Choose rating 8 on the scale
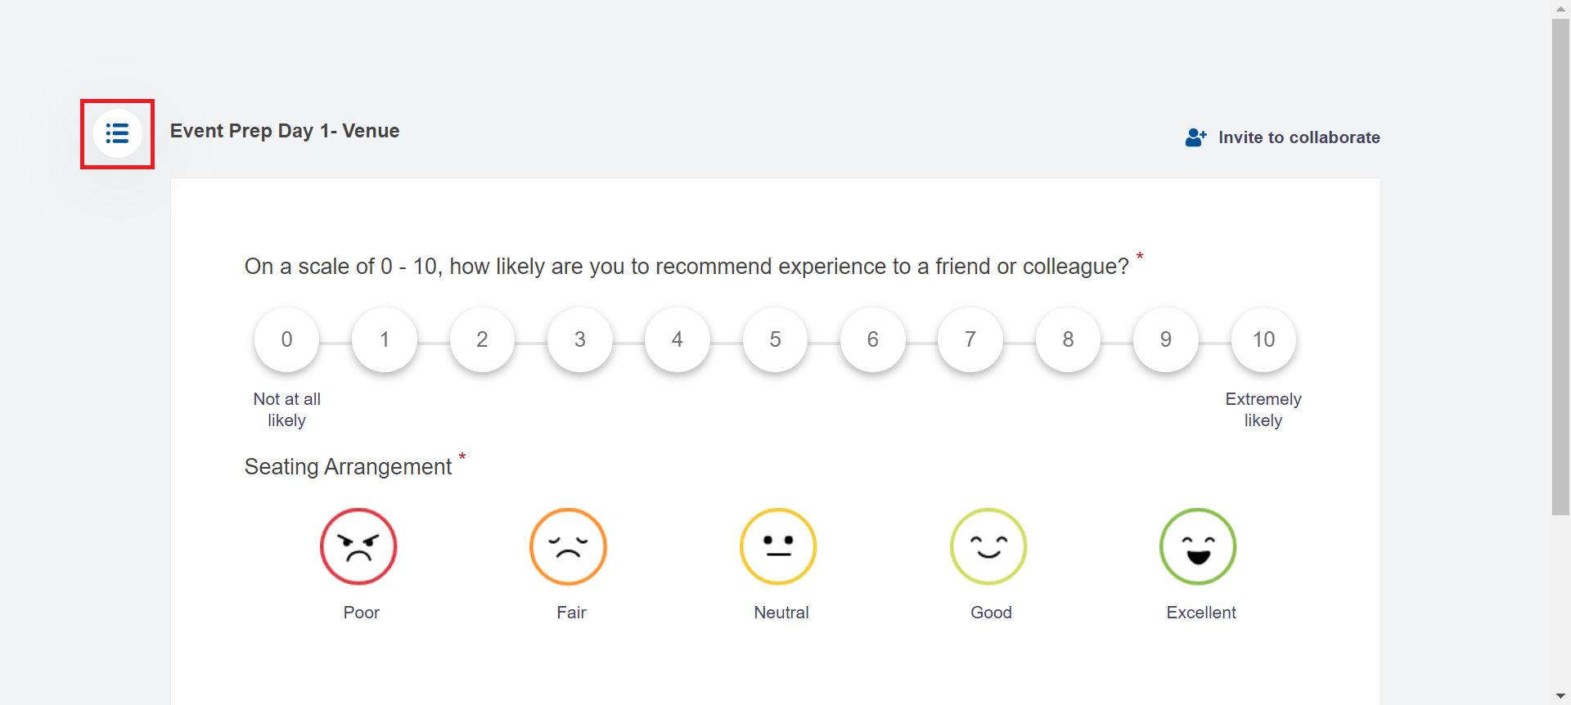 1068,339
